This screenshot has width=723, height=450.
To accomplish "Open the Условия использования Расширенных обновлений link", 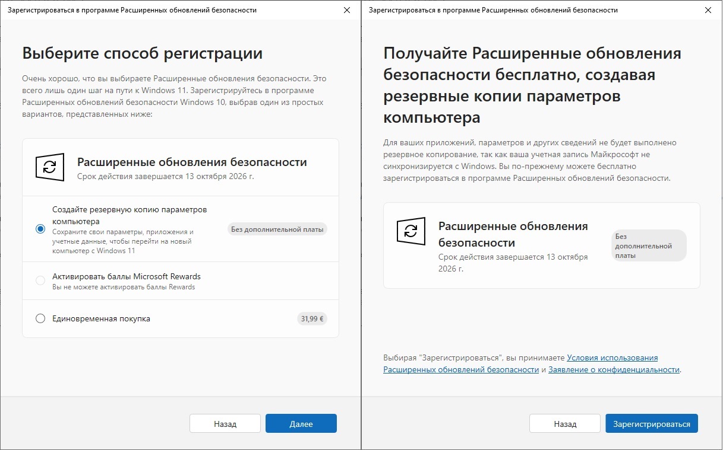I will (612, 358).
